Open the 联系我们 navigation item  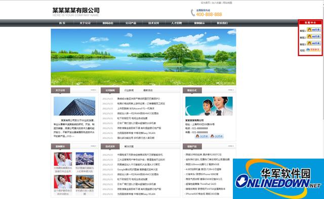[222, 23]
